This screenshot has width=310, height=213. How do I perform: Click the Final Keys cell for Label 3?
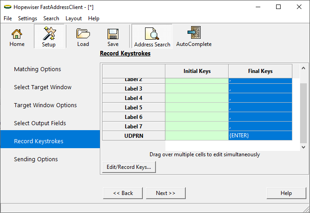tap(260, 88)
